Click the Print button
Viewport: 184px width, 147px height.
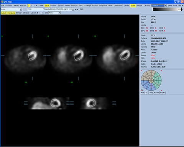tap(175, 5)
